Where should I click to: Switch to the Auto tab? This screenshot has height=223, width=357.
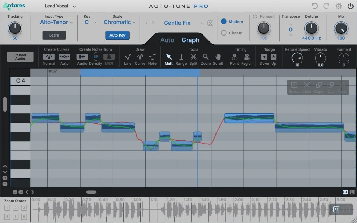167,40
